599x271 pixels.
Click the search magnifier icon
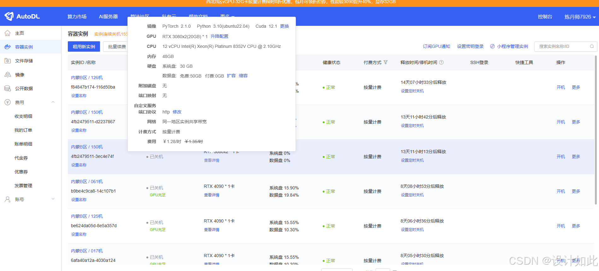click(x=592, y=46)
